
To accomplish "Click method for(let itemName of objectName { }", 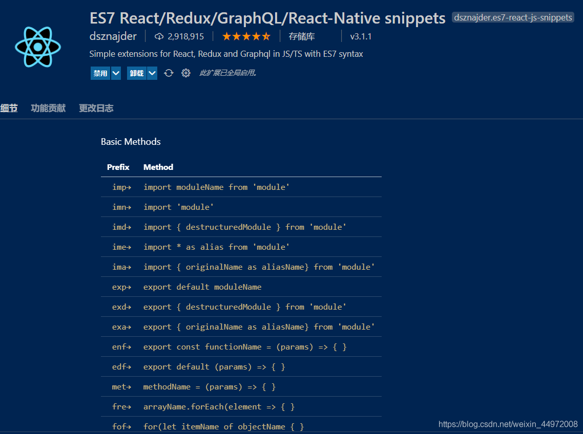I will [224, 426].
